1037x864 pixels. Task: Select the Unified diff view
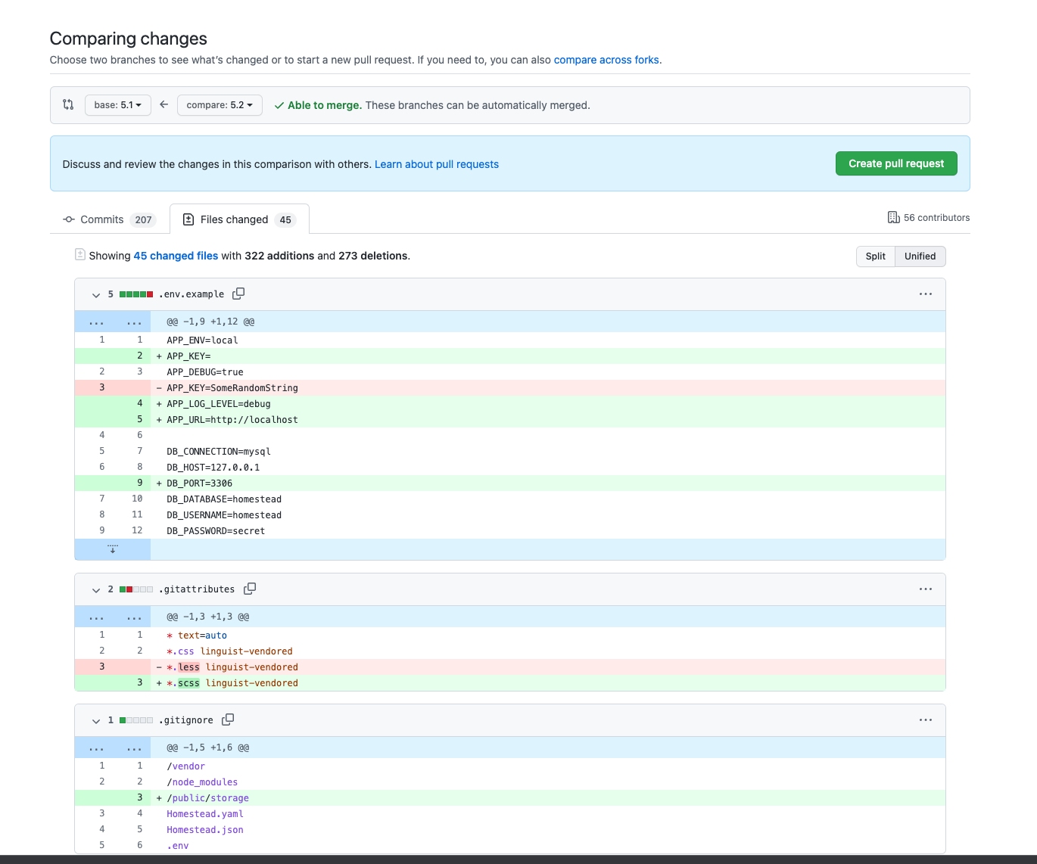point(920,256)
